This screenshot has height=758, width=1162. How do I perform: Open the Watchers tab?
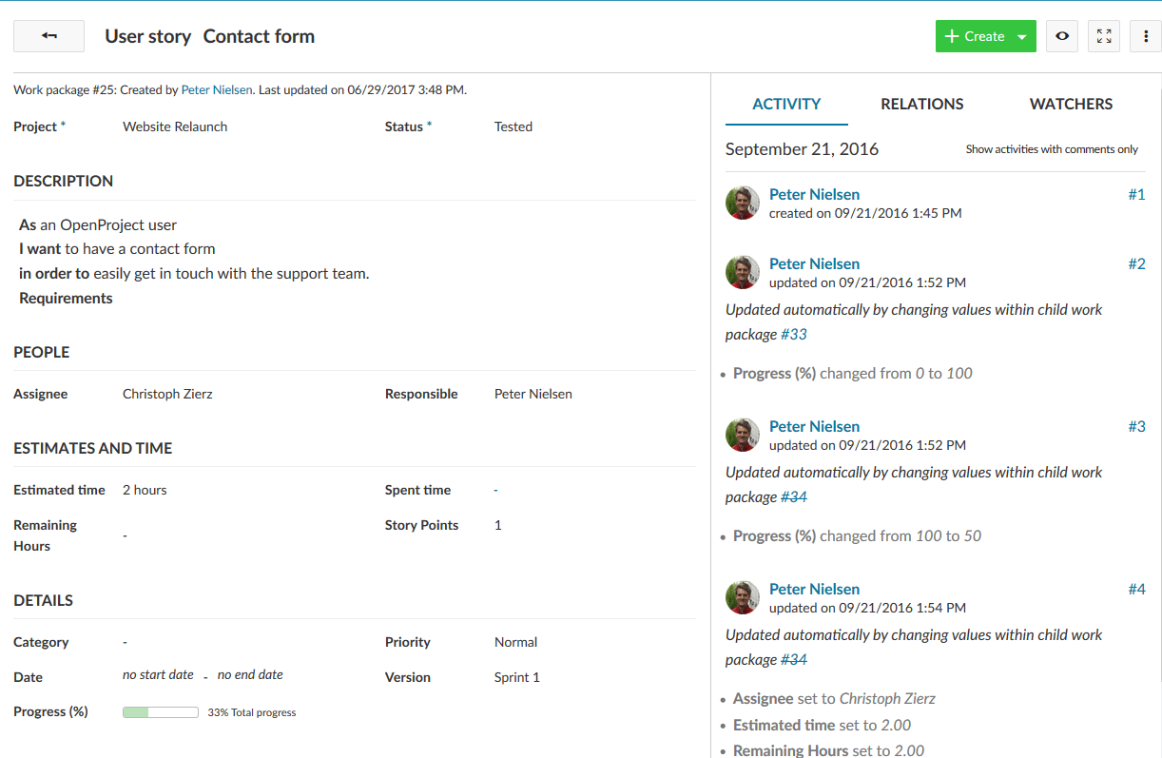tap(1070, 104)
